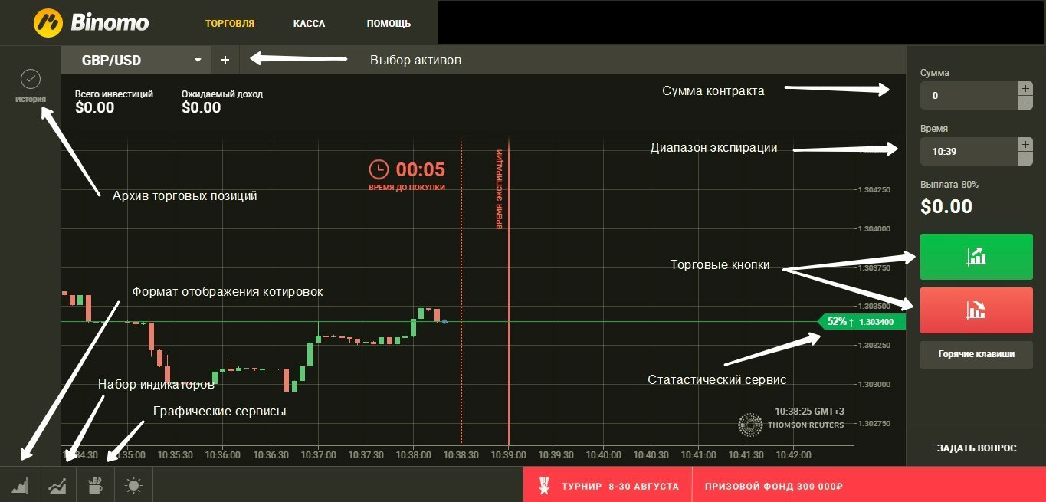The height and width of the screenshot is (502, 1046).
Task: Open the Горячие клавиши panel
Action: pyautogui.click(x=976, y=354)
